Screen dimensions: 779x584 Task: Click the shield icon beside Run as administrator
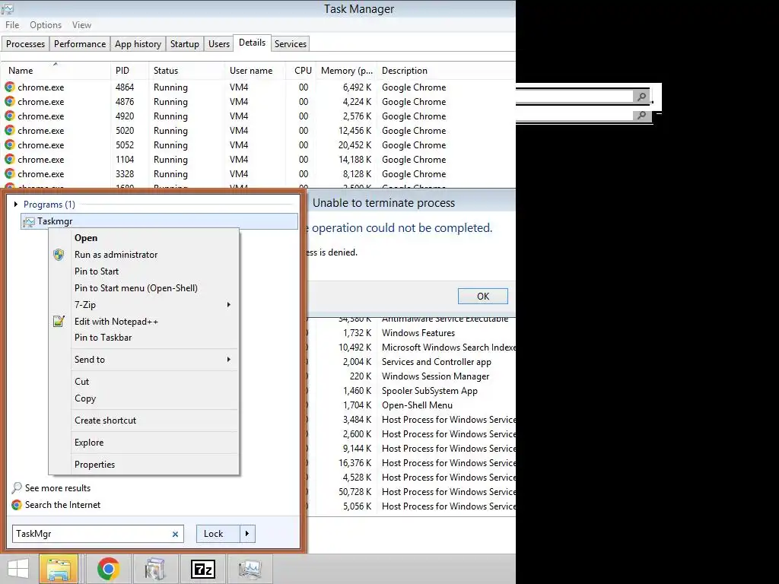click(x=59, y=255)
